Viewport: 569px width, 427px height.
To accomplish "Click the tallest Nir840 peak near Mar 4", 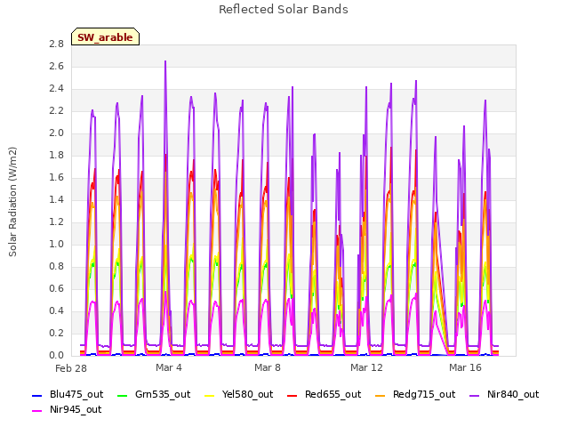I will (165, 61).
